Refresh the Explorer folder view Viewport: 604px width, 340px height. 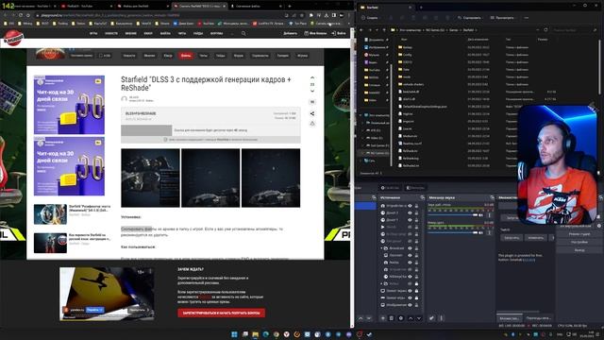(x=545, y=29)
